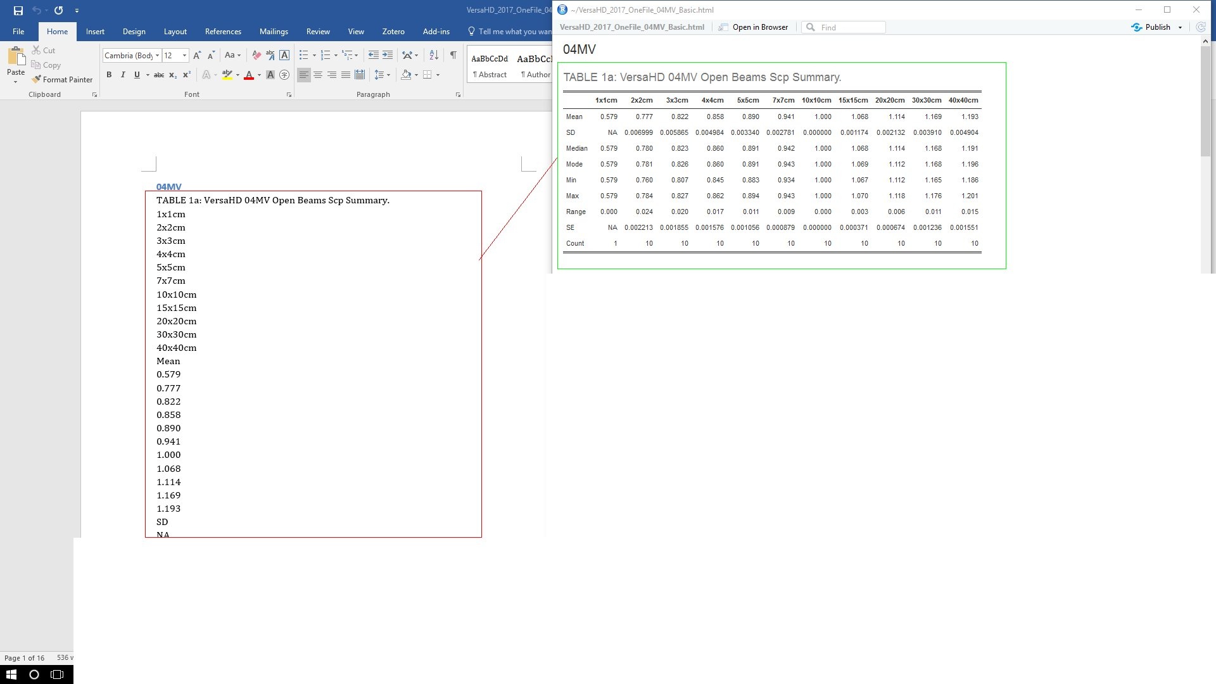Switch to the Insert ribbon tab
This screenshot has width=1216, height=684.
pyautogui.click(x=95, y=32)
